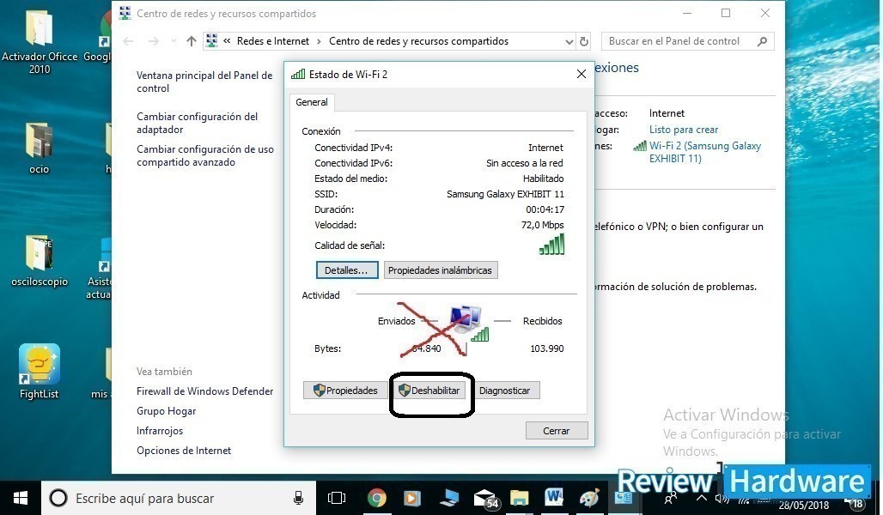883x515 pixels.
Task: Click the Cortana search box
Action: coord(179,498)
